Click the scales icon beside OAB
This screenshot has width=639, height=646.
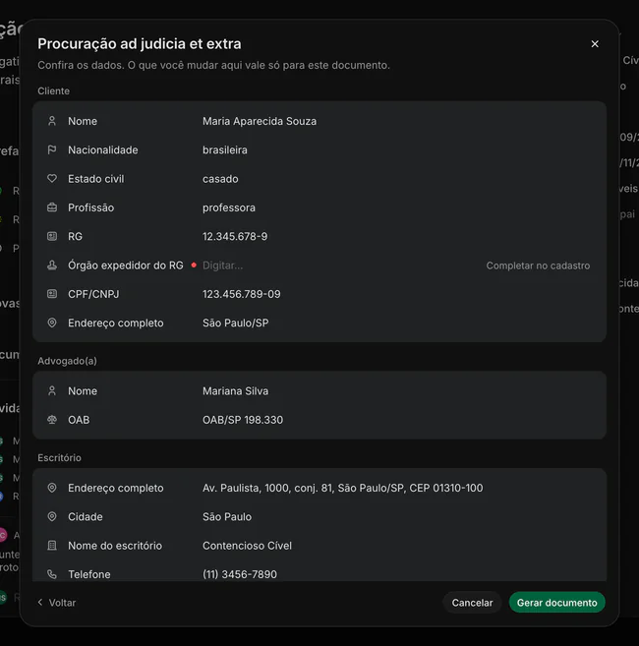[52, 420]
